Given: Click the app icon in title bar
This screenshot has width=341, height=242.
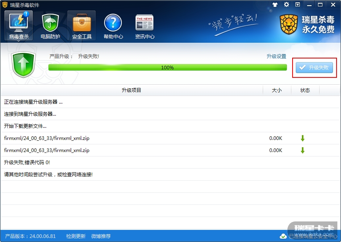Looking at the screenshot, I should [x=4, y=4].
